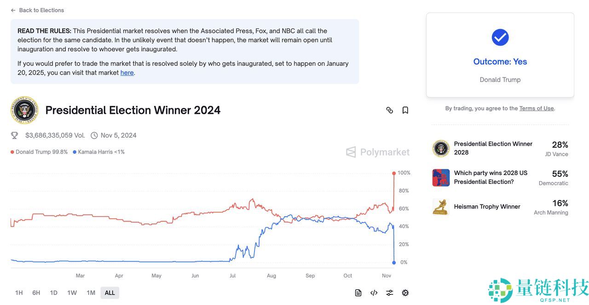Click the blue Outcome: Yes checkmark
Image resolution: width=589 pixels, height=305 pixels.
[500, 37]
